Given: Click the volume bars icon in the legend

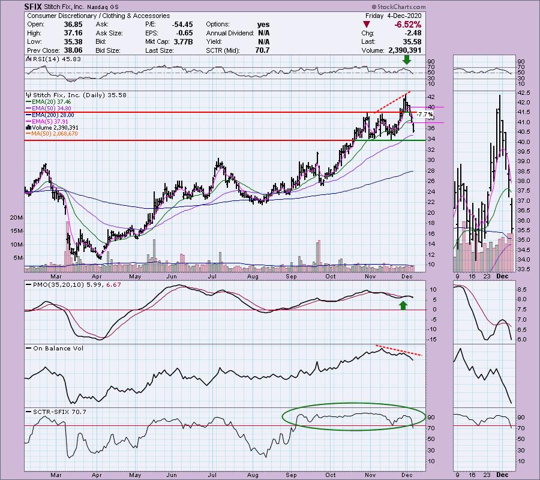Looking at the screenshot, I should pyautogui.click(x=29, y=128).
